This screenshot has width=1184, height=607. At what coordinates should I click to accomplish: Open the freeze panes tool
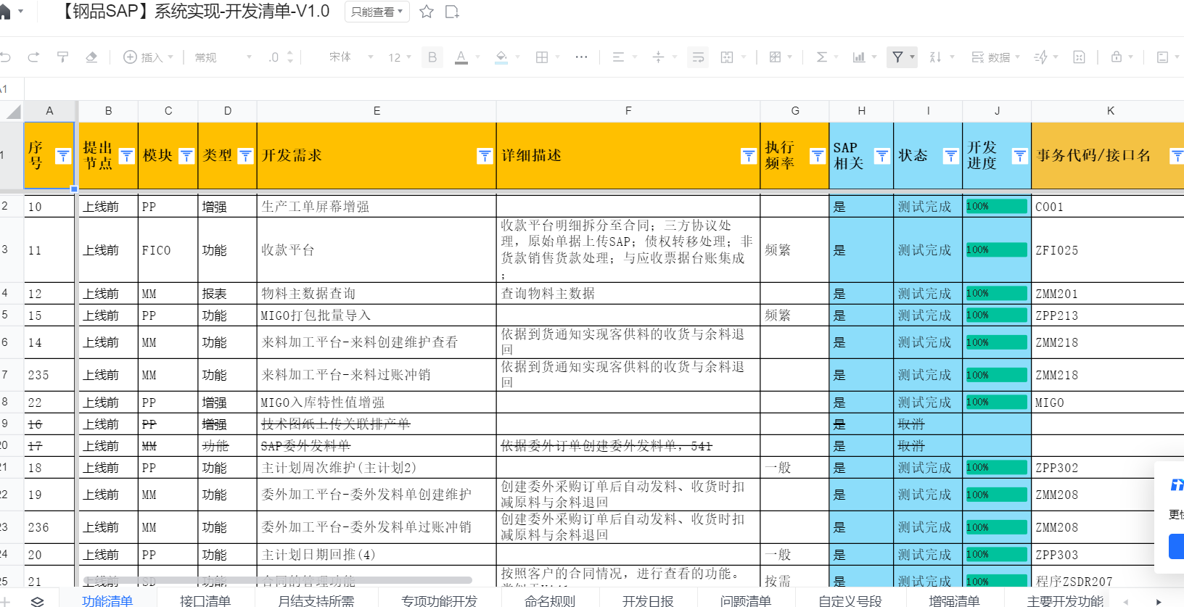click(776, 57)
